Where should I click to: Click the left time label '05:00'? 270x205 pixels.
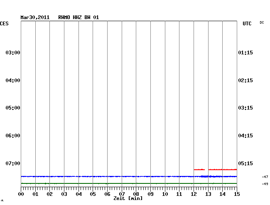point(13,108)
